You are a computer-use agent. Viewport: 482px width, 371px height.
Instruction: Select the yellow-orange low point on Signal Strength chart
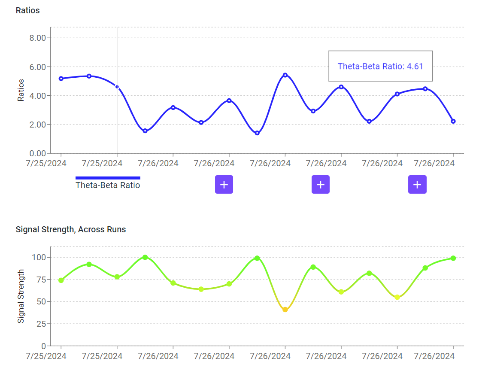(284, 310)
